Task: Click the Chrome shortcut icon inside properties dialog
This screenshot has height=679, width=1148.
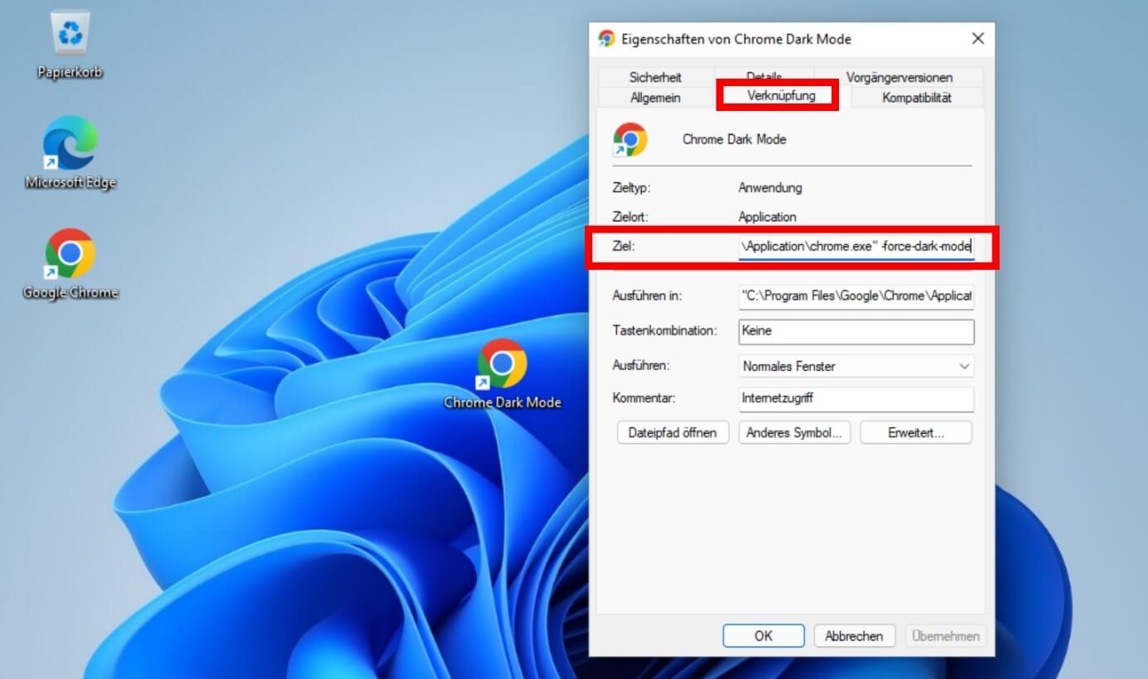Action: [x=629, y=139]
